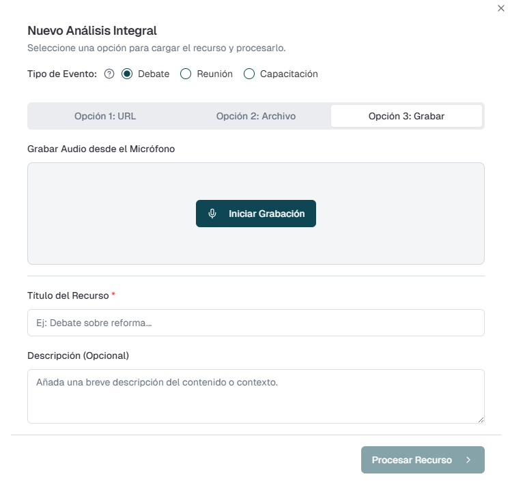The height and width of the screenshot is (496, 510).
Task: Click the Título del Recurso label
Action: point(68,295)
